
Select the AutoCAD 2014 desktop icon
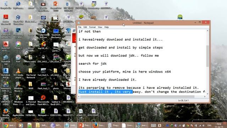[6, 47]
